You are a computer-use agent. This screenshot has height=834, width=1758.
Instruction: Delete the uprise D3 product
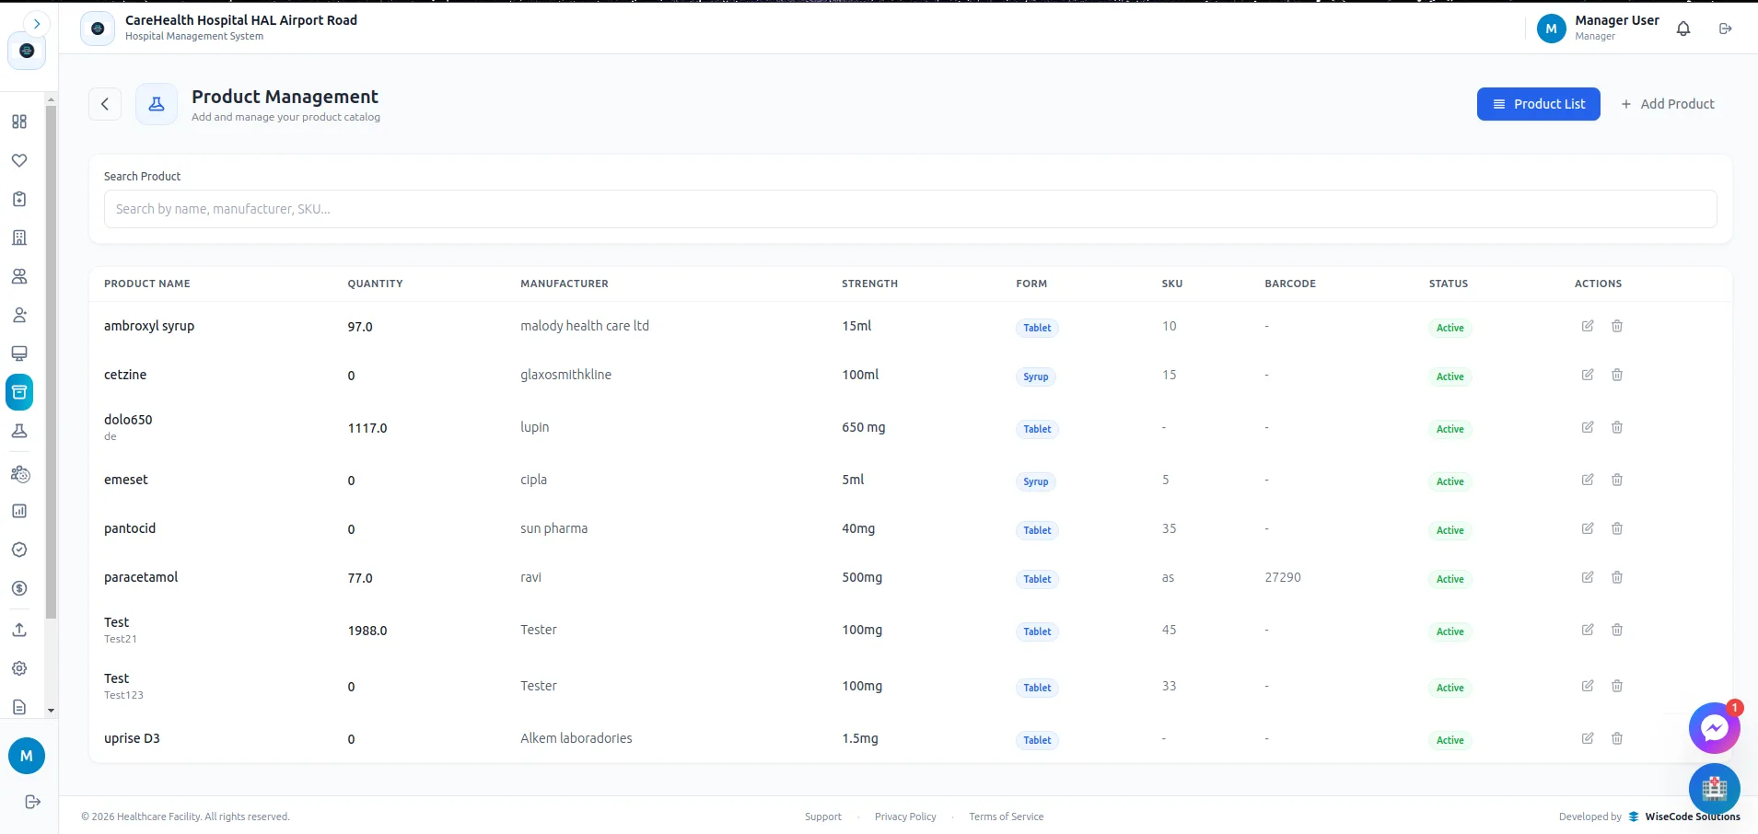tap(1617, 738)
